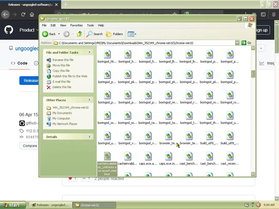
Task: Open the Edit menu
Action: point(53,25)
